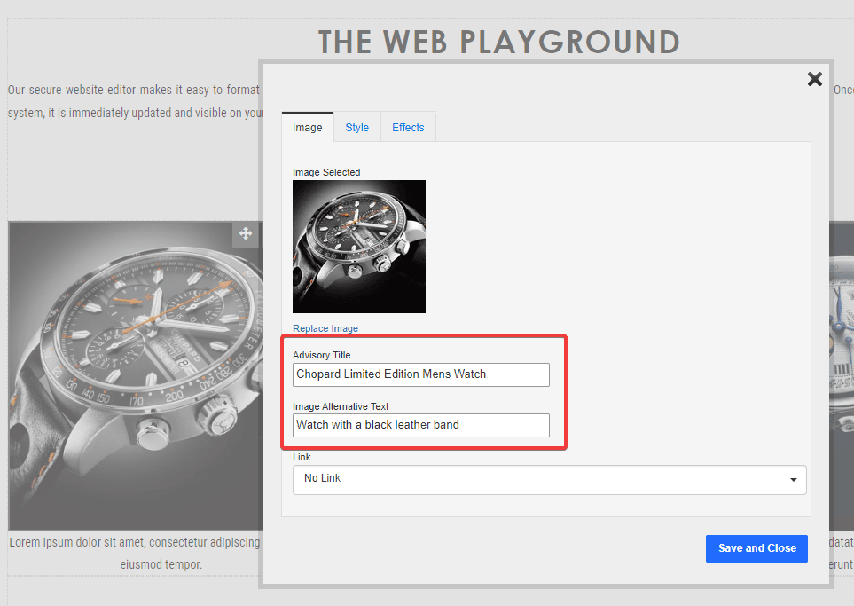The width and height of the screenshot is (854, 606).
Task: Open the Link dropdown showing No Link
Action: tap(550, 479)
